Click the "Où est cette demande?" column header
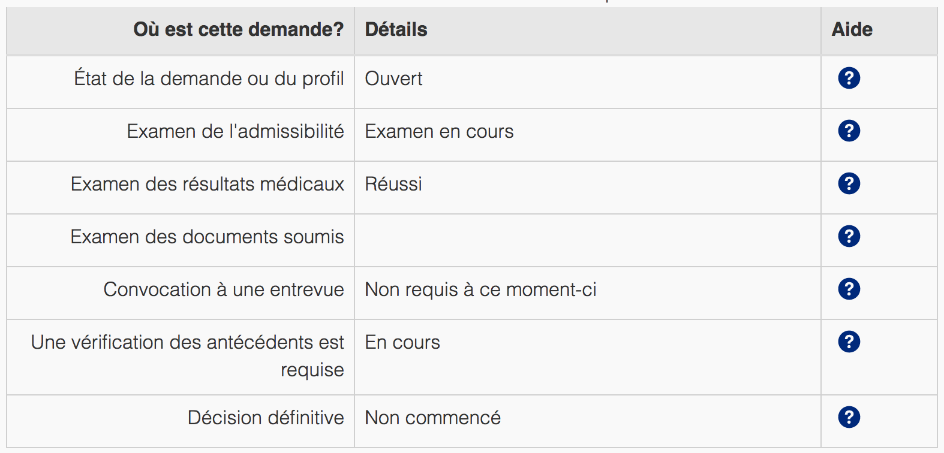This screenshot has height=453, width=944. [x=238, y=29]
